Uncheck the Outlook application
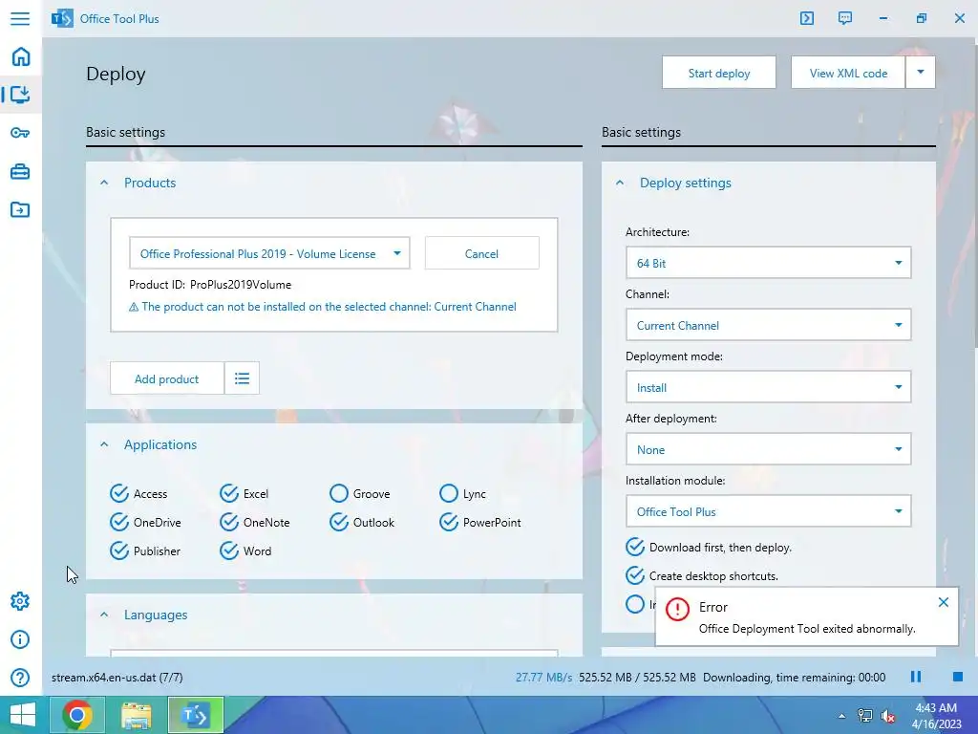The width and height of the screenshot is (978, 734). point(339,523)
